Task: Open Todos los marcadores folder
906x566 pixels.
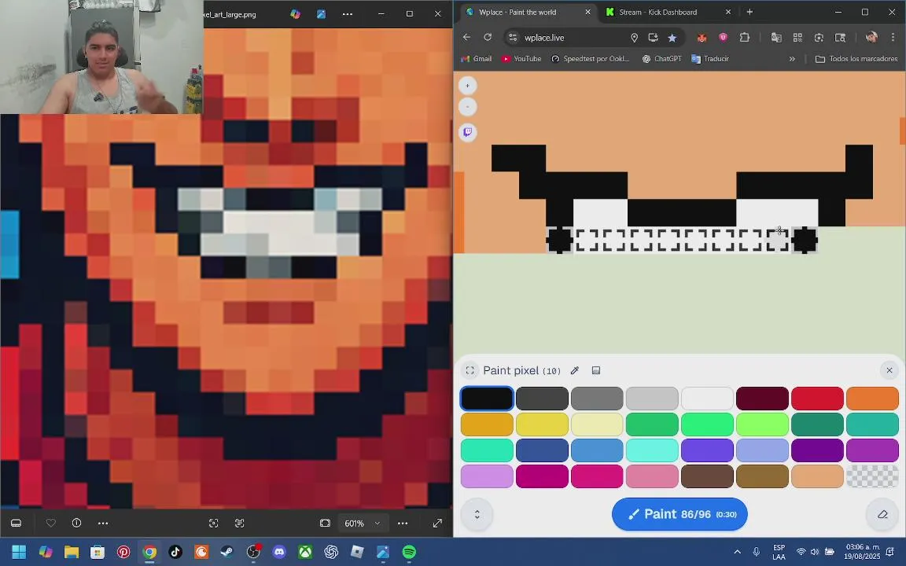Action: click(x=856, y=59)
